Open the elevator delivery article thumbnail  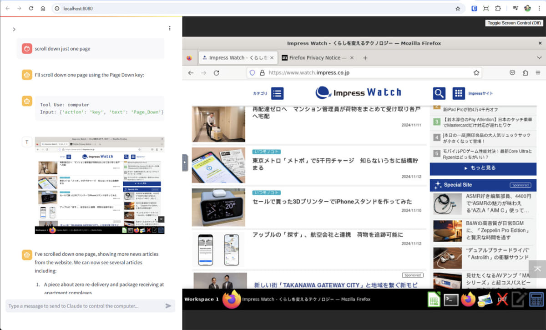pos(219,124)
